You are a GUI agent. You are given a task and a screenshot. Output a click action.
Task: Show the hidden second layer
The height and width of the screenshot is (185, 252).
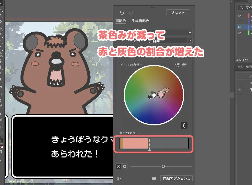(x=239, y=21)
